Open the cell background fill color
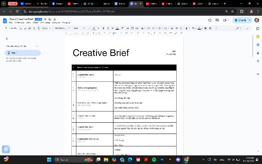This screenshot has height=164, width=262. click(x=194, y=28)
